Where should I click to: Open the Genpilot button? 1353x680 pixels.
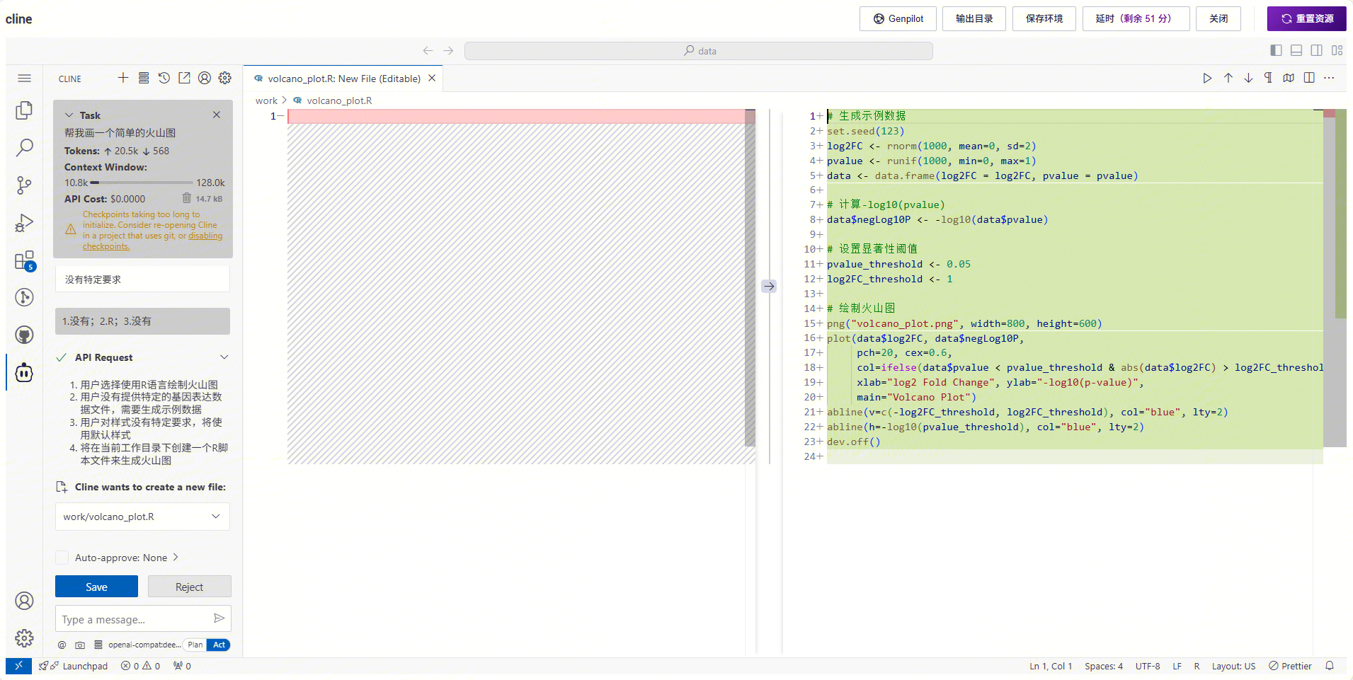[x=898, y=18]
